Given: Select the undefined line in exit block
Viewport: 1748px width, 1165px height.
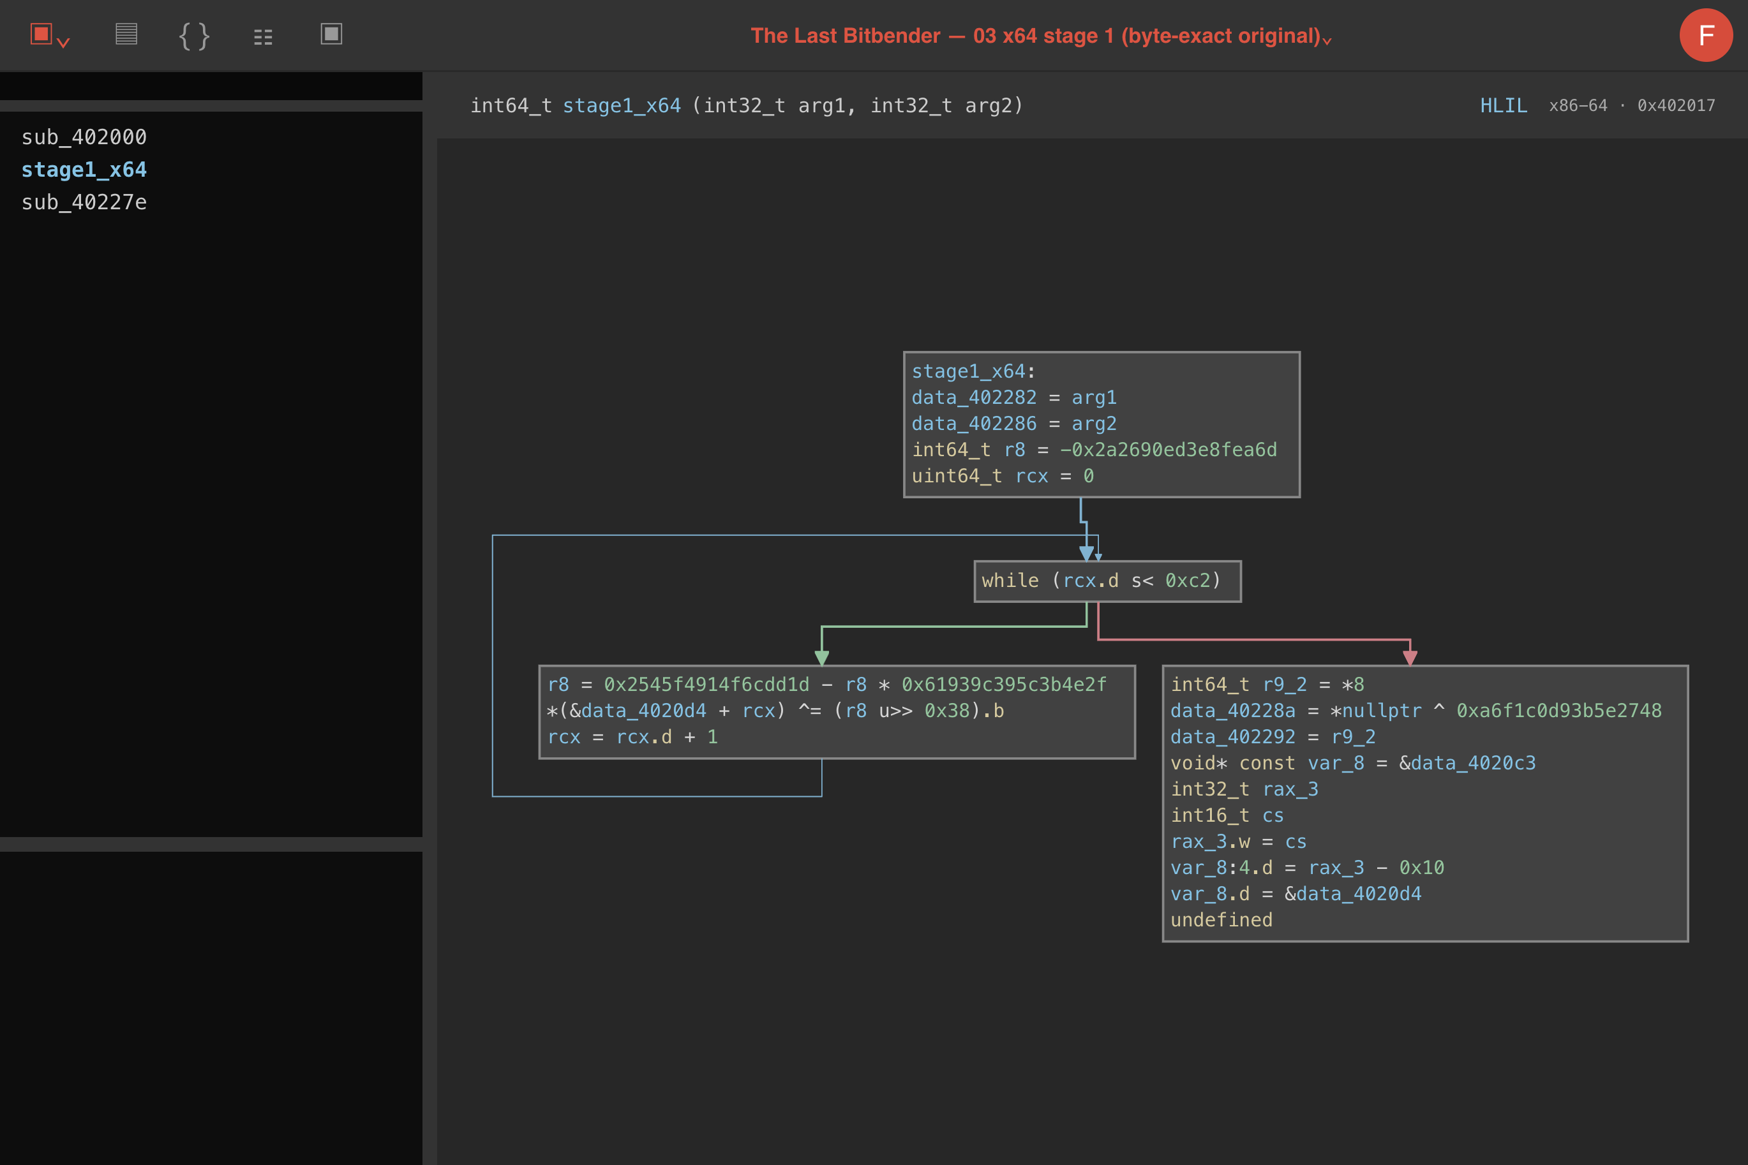Looking at the screenshot, I should (x=1221, y=920).
